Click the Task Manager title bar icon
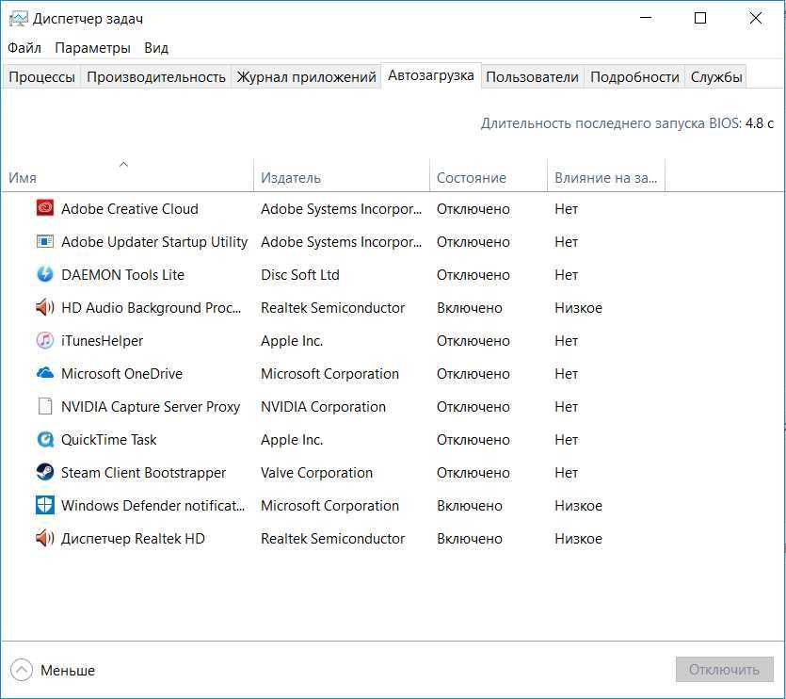 (x=19, y=19)
